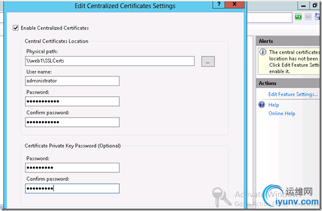Screen dimensions: 322x211
Task: Restore the IIS Manager window size
Action: 314,6
